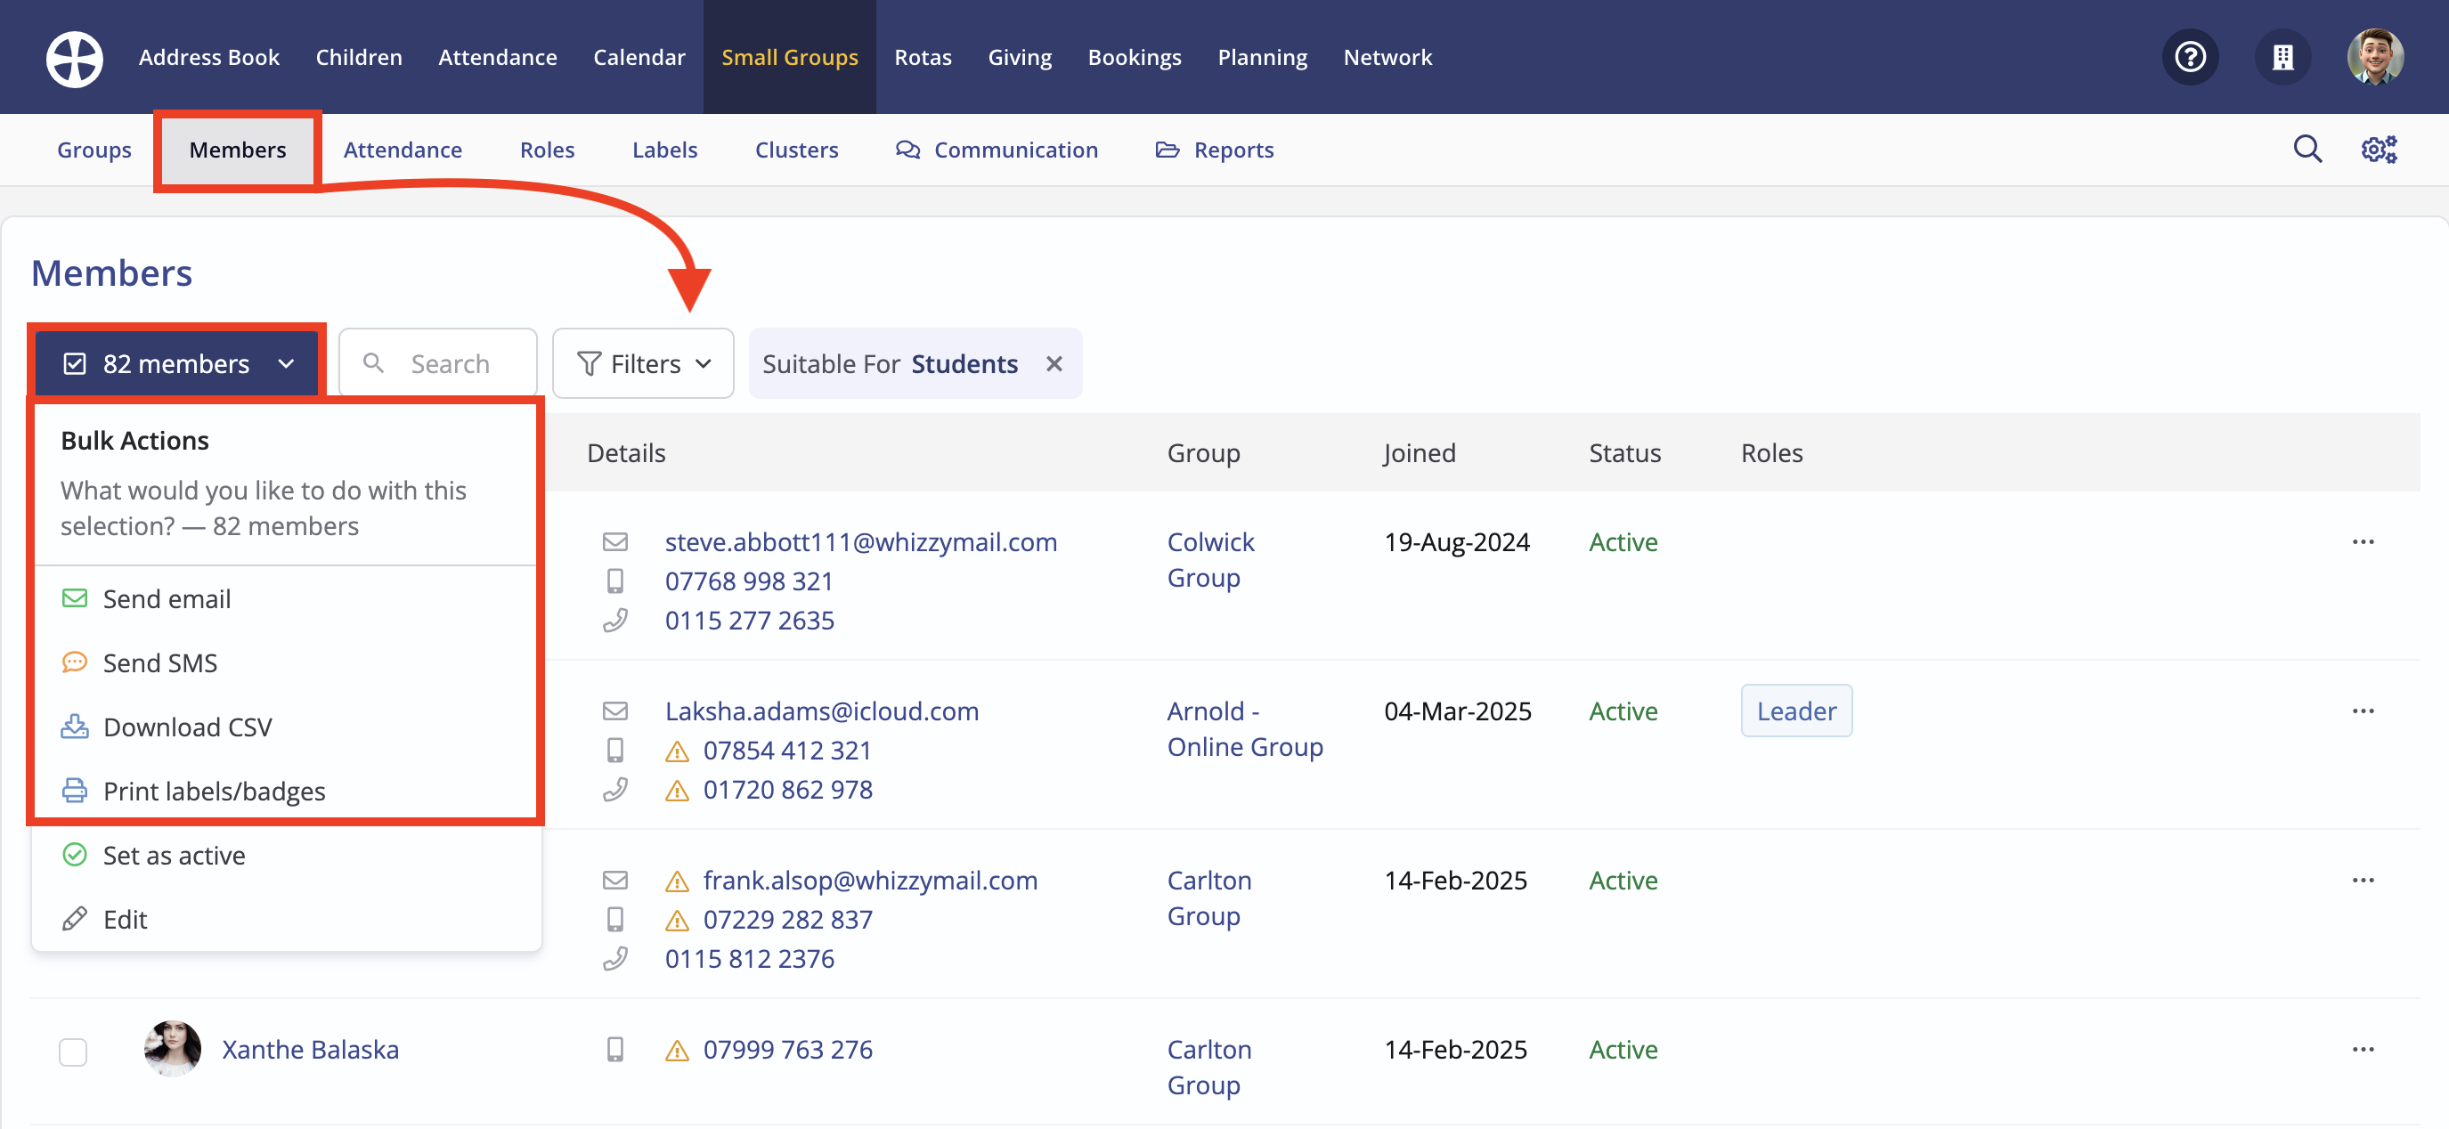Image resolution: width=2449 pixels, height=1129 pixels.
Task: Open the Rotas module in the top menu
Action: pyautogui.click(x=923, y=57)
